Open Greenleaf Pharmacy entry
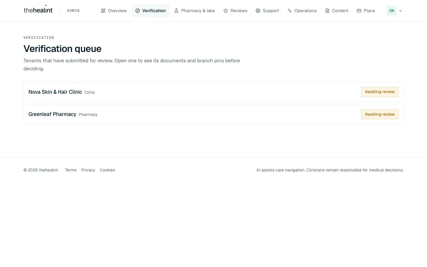 (213, 115)
